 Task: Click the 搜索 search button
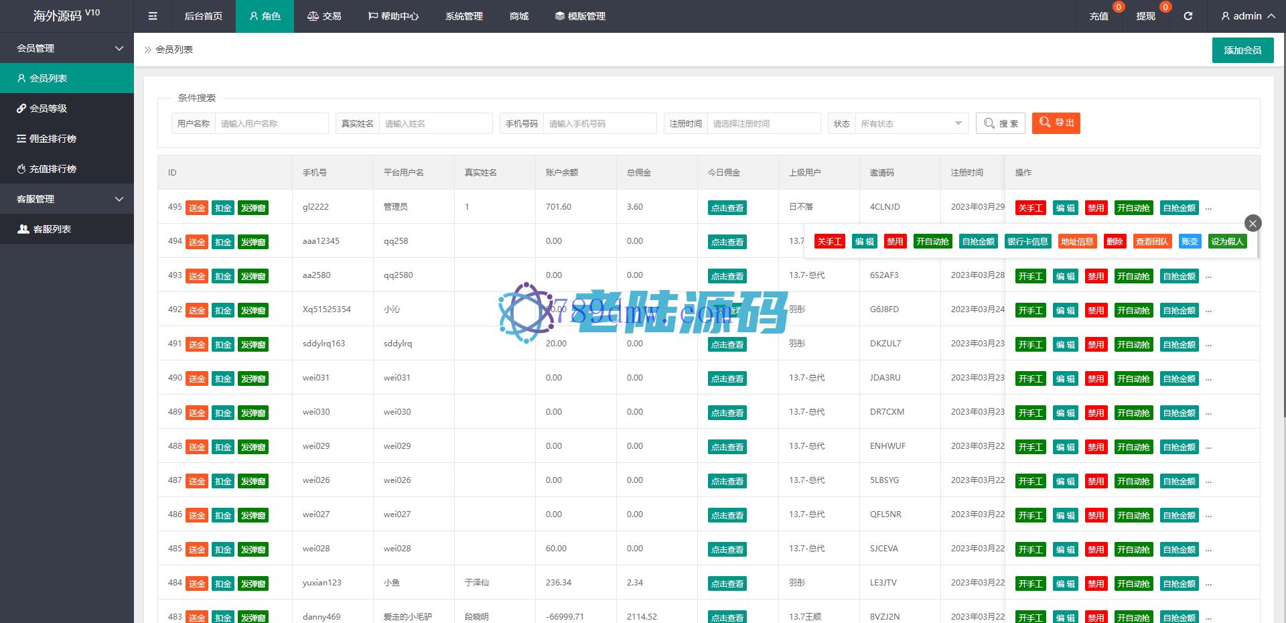[x=1000, y=123]
